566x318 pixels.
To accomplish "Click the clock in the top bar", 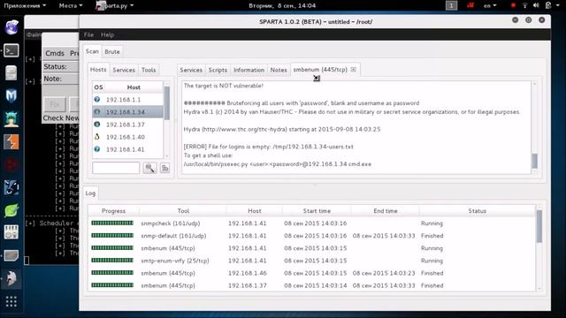I will tap(282, 5).
